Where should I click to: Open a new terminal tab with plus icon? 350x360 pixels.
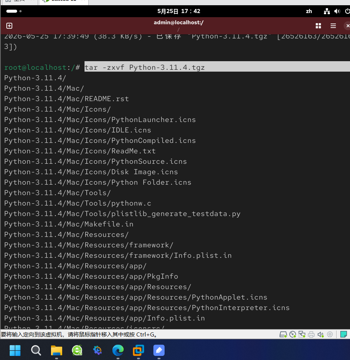pos(9,26)
